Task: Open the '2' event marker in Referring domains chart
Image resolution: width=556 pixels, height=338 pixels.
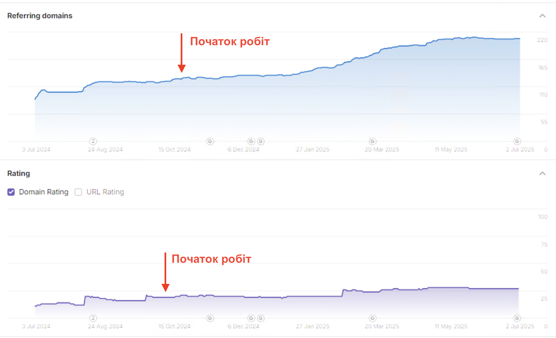Action: [93, 141]
